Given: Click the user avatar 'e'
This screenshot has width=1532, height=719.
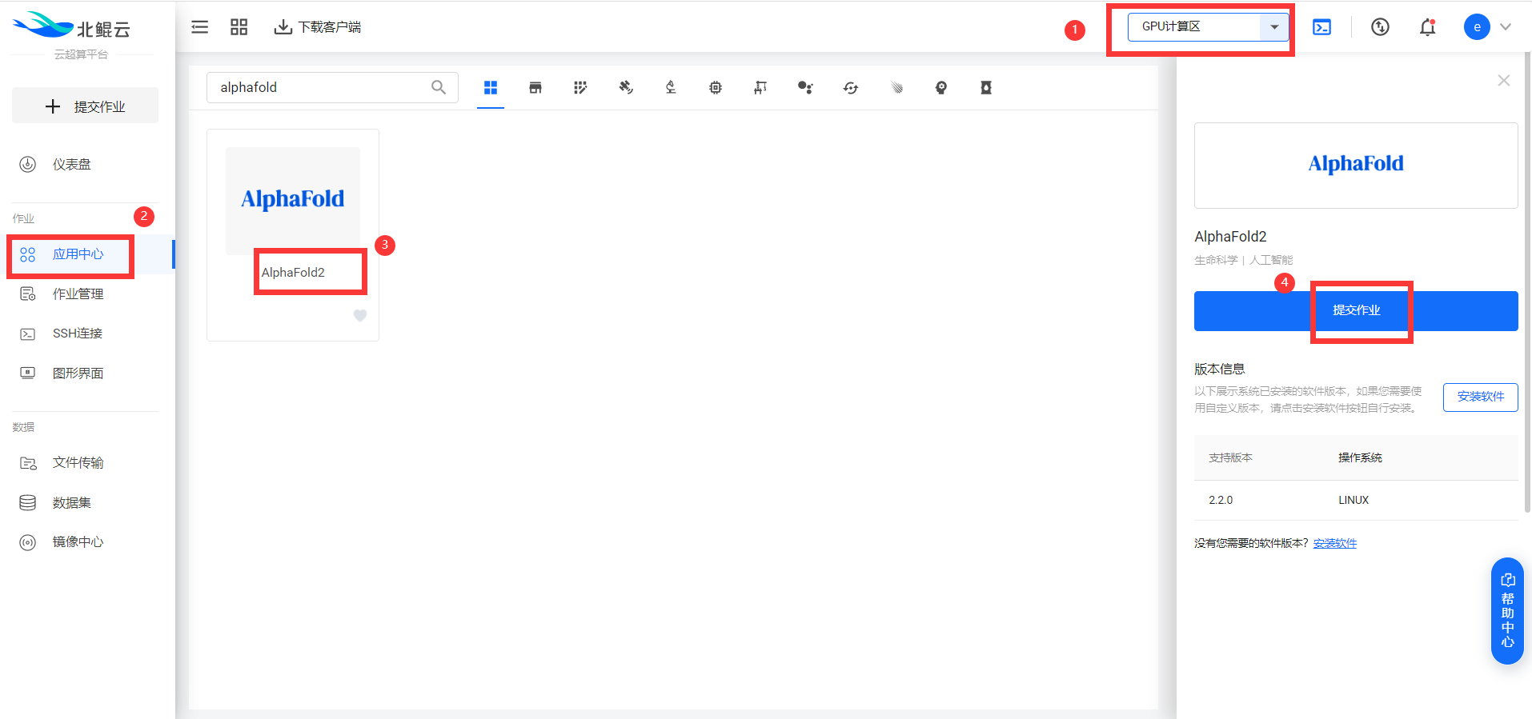Looking at the screenshot, I should 1477,27.
